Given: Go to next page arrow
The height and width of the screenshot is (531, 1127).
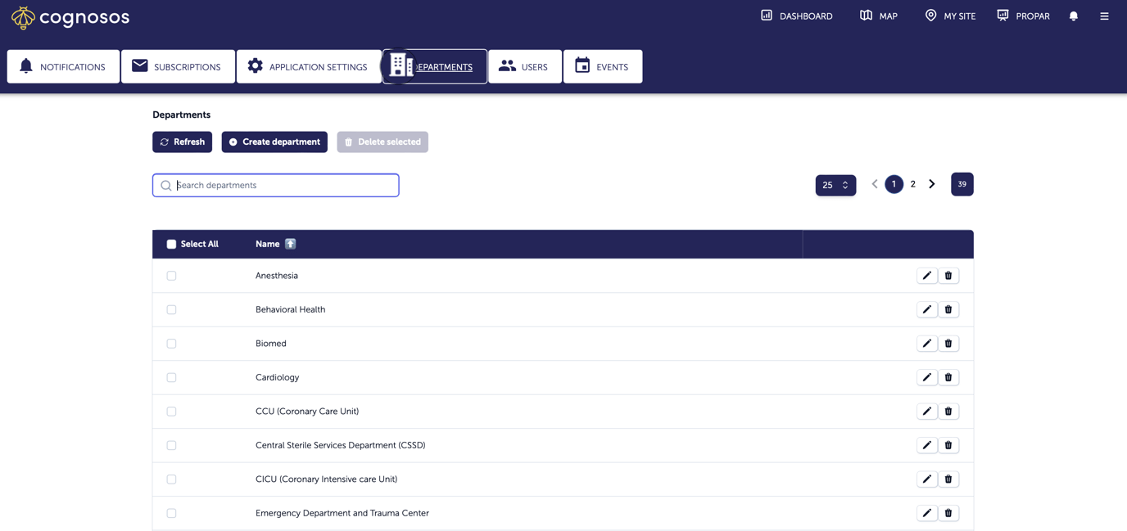Looking at the screenshot, I should (932, 184).
